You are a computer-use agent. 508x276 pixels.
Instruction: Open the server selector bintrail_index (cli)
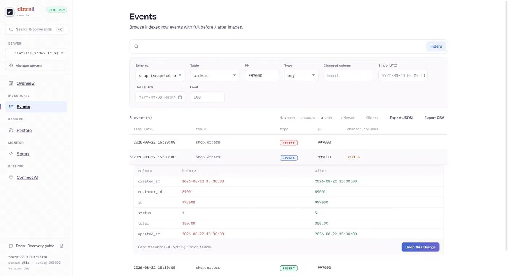click(36, 53)
